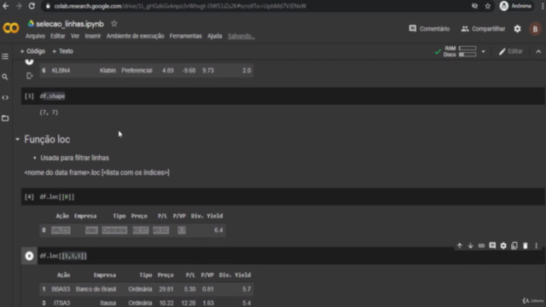Screen dimensions: 546x307
Task: Switch to Editar mode
Action: point(511,51)
